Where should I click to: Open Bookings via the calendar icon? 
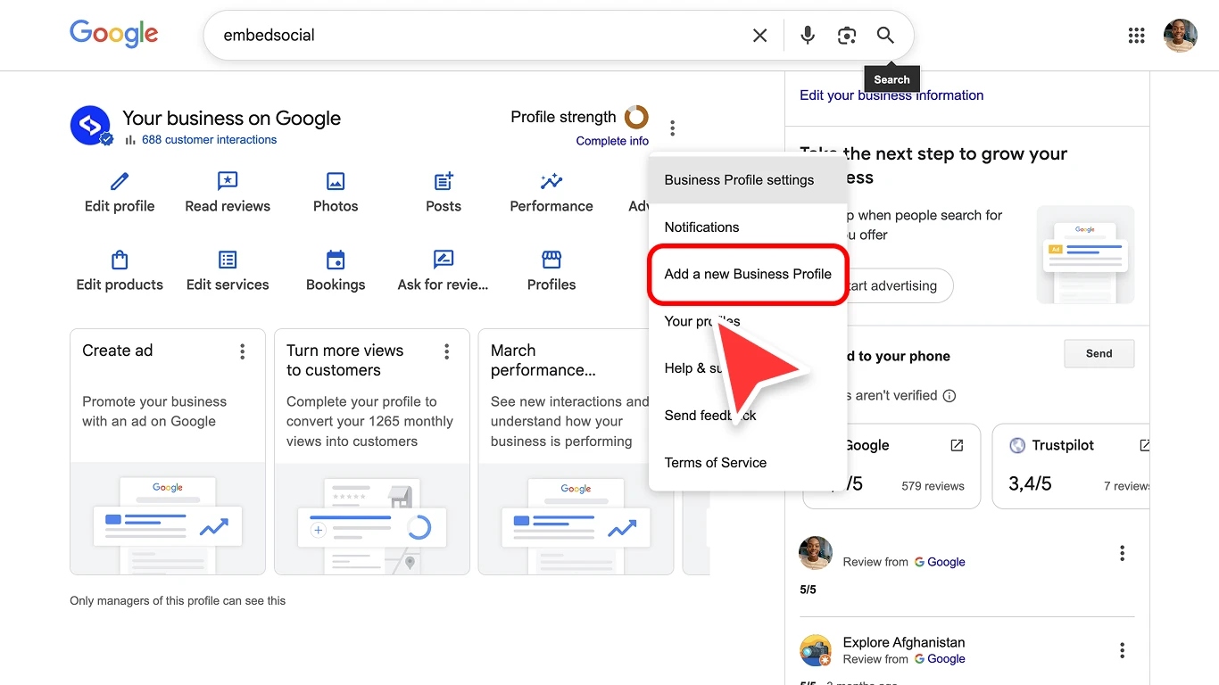click(x=335, y=260)
